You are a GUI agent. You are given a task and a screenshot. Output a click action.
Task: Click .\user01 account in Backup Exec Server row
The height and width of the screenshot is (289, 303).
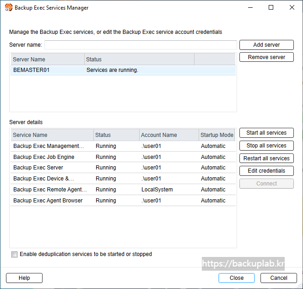pyautogui.click(x=151, y=168)
